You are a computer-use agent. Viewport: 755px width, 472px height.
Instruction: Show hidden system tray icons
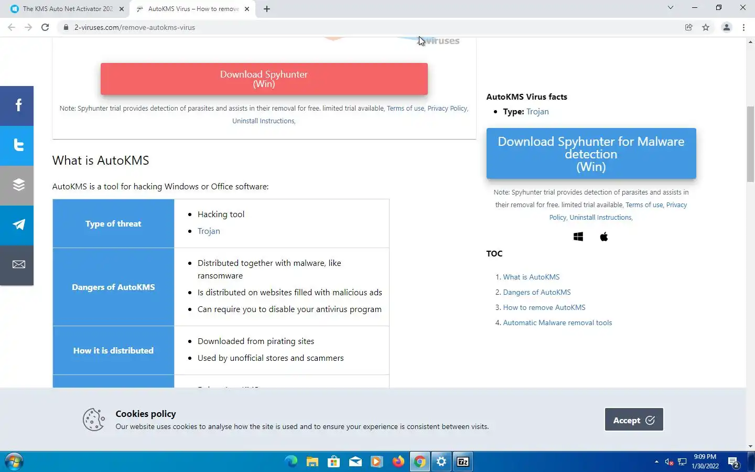(x=656, y=462)
